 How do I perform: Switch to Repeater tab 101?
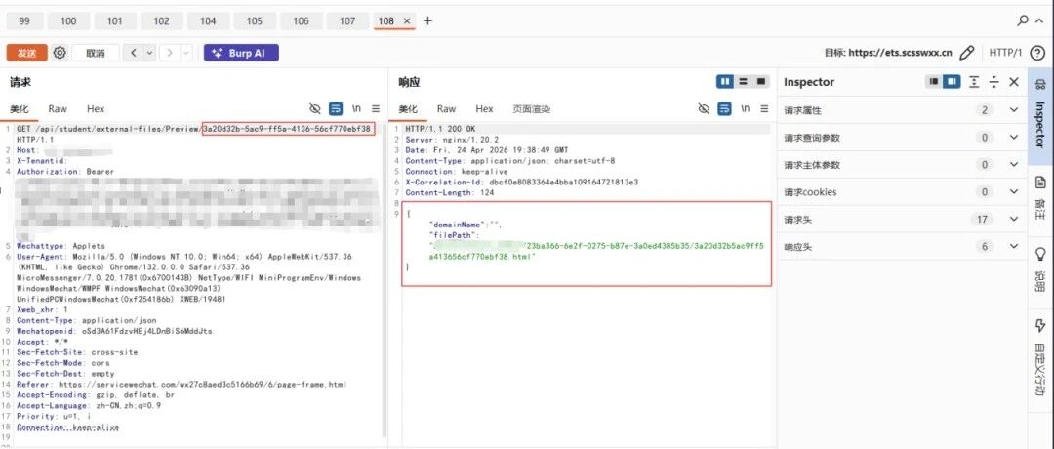click(115, 20)
